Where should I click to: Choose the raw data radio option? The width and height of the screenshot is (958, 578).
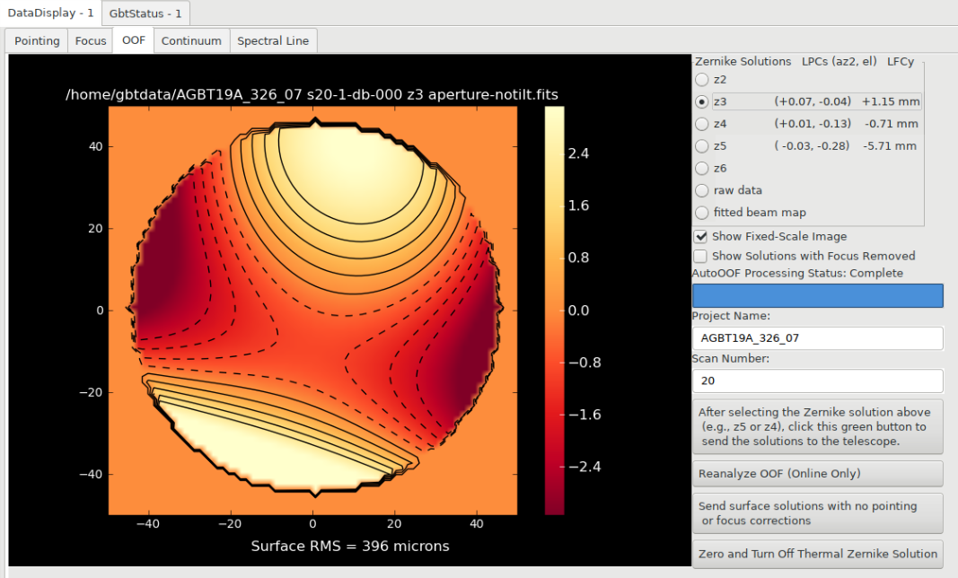click(702, 190)
